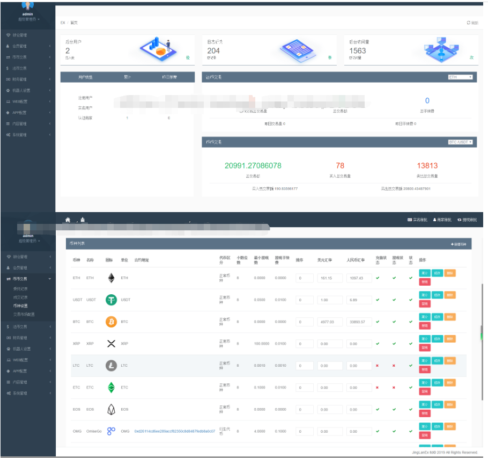Open the ETH currency dropdown in trading panel
This screenshot has height=458, width=488.
[460, 77]
